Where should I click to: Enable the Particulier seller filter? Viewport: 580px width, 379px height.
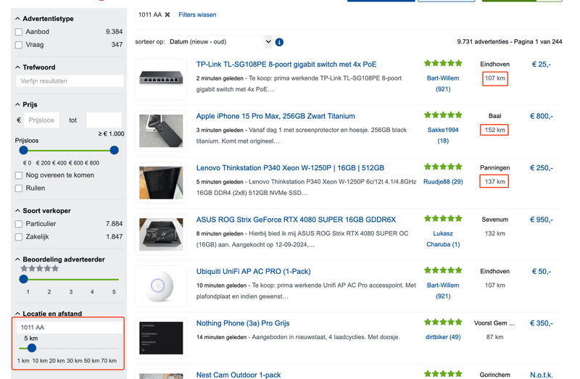19,224
